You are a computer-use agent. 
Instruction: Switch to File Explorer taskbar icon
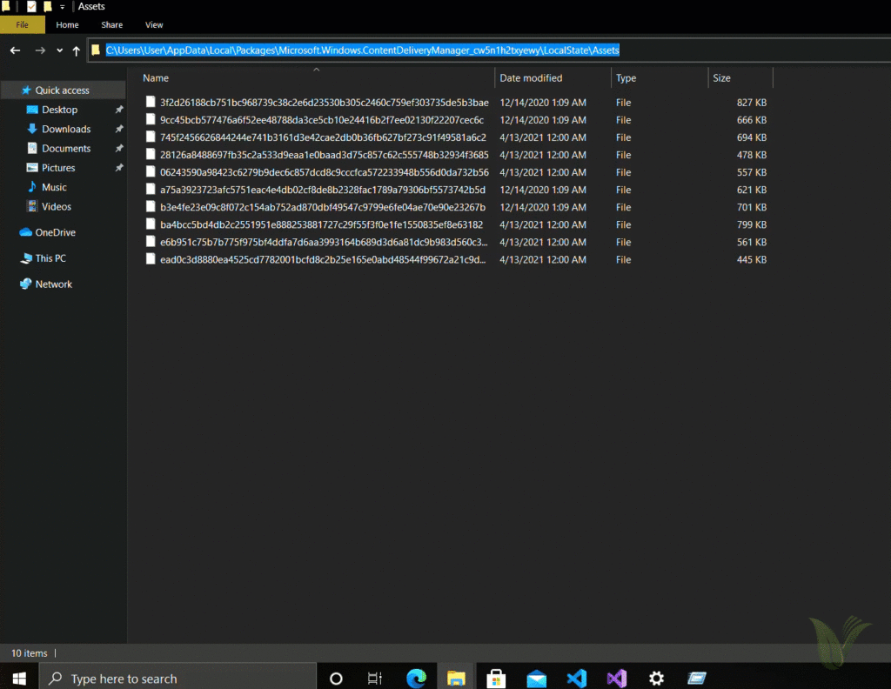click(x=456, y=679)
